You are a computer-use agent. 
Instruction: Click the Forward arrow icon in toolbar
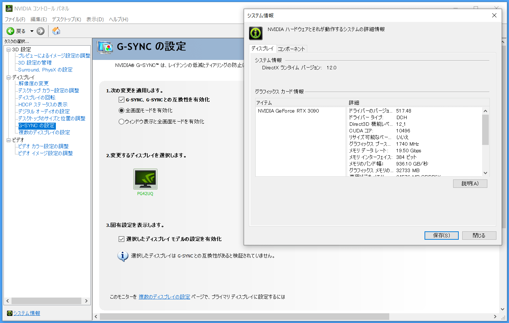[x=40, y=31]
